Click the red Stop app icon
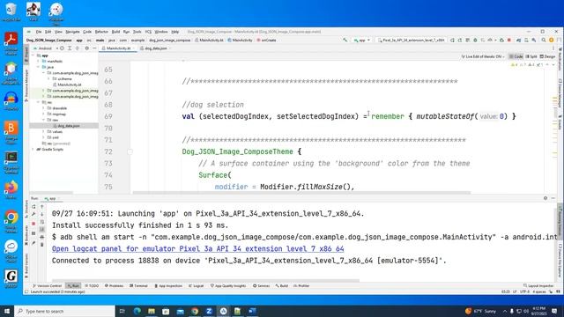 [509, 41]
